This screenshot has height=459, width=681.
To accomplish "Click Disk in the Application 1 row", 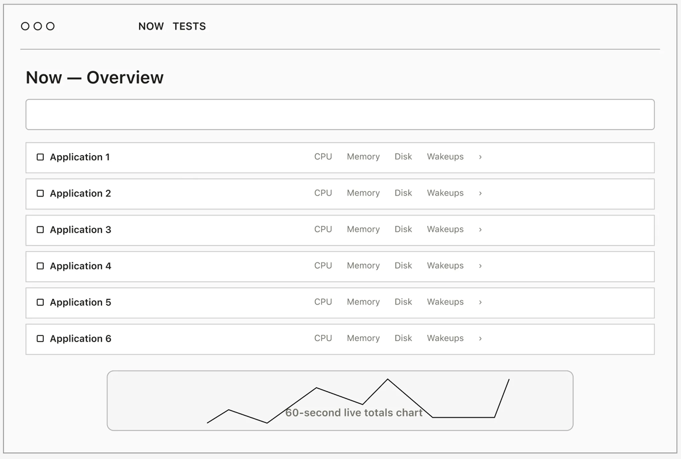I will coord(403,157).
